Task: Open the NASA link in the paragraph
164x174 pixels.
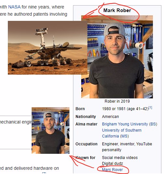Action: pos(14,7)
